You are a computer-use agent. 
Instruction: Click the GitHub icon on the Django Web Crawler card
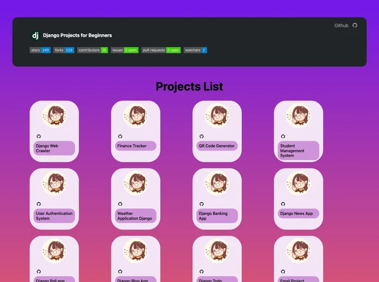coord(39,136)
